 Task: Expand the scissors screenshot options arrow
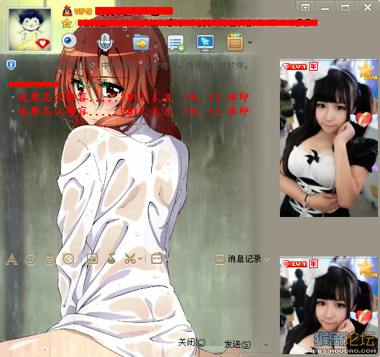[x=141, y=259]
